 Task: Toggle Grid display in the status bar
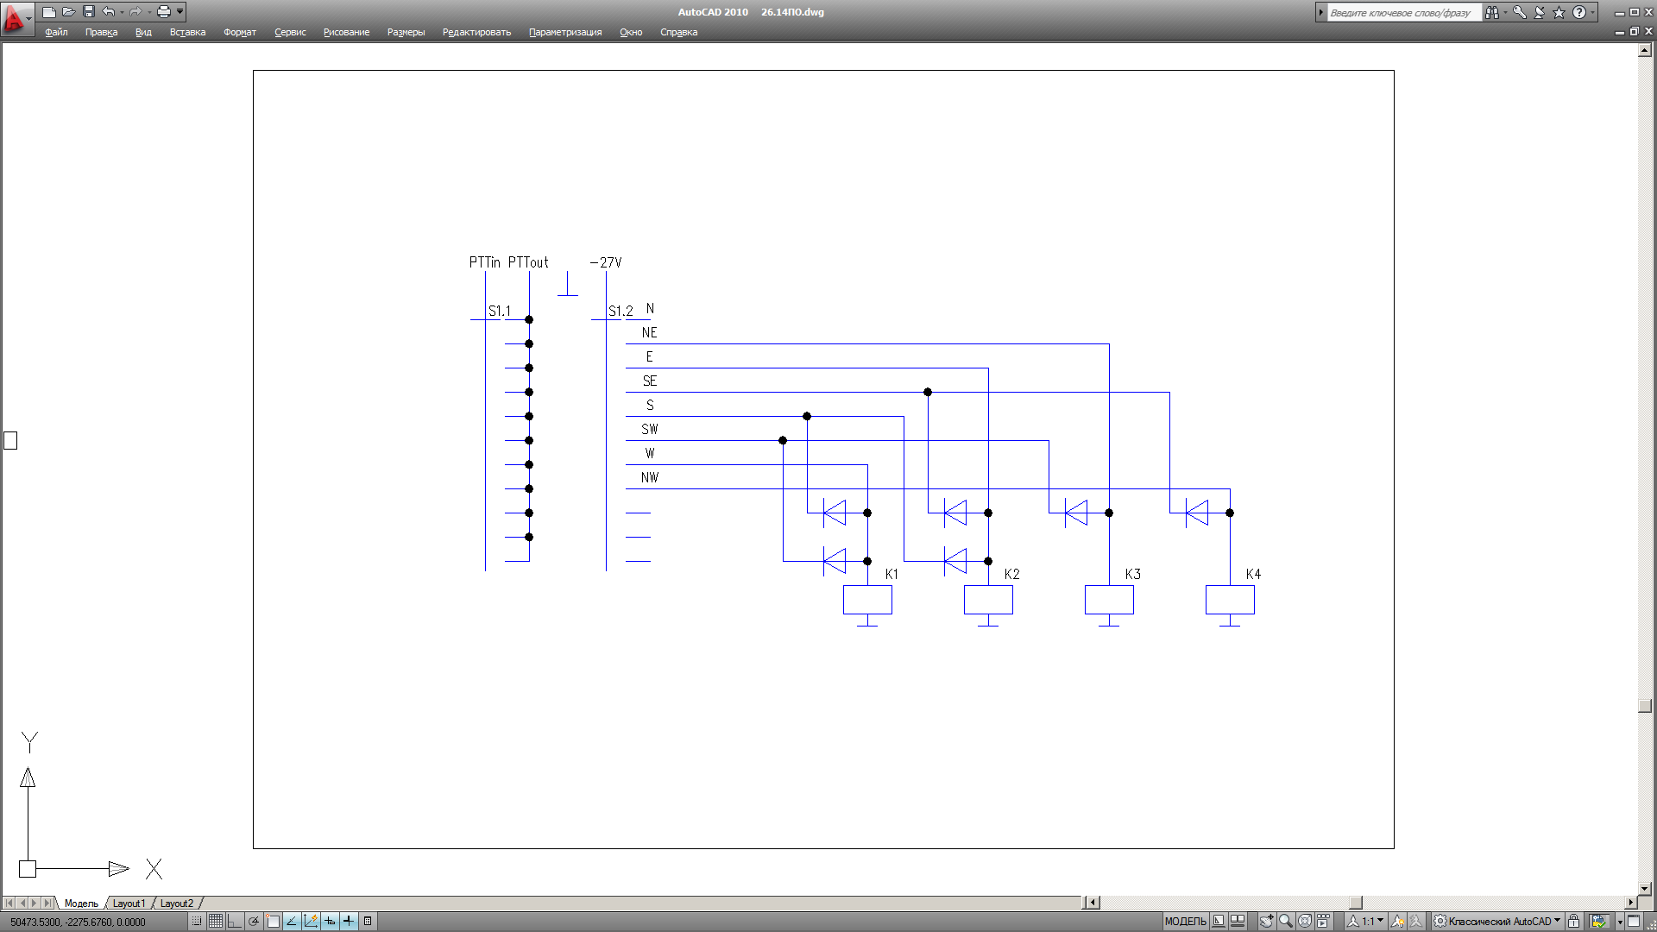[x=216, y=922]
